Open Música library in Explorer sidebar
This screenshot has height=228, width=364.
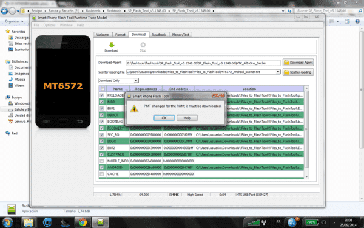click(17, 80)
